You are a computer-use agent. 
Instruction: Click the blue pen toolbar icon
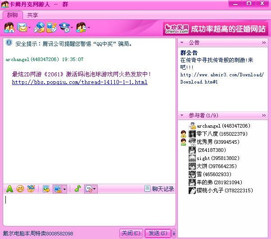pos(39,28)
